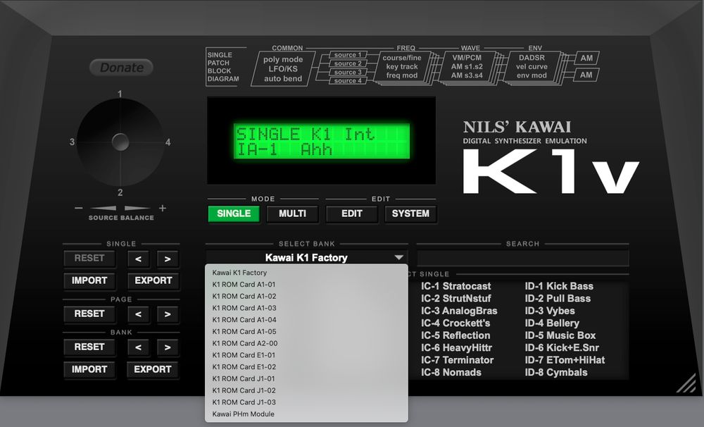Screen dimensions: 704x427
Task: Select patch IC-4 Crockett's
Action: tap(455, 323)
